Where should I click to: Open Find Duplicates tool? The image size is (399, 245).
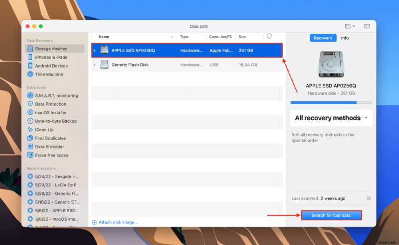50,138
